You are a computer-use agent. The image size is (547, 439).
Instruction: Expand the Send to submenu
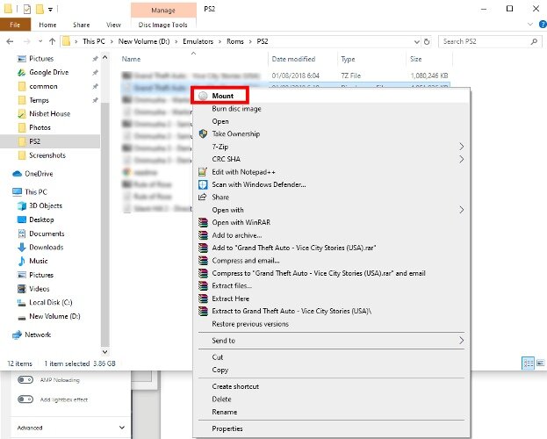click(462, 341)
